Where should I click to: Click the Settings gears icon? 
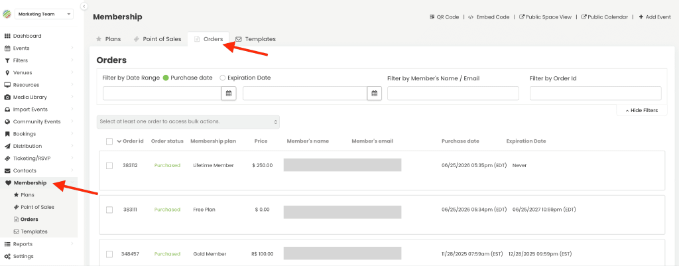point(7,256)
